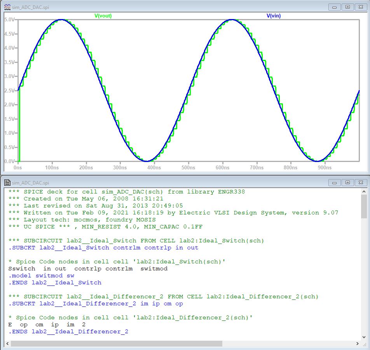Click the 5.0V label on vertical axis

coord(9,19)
